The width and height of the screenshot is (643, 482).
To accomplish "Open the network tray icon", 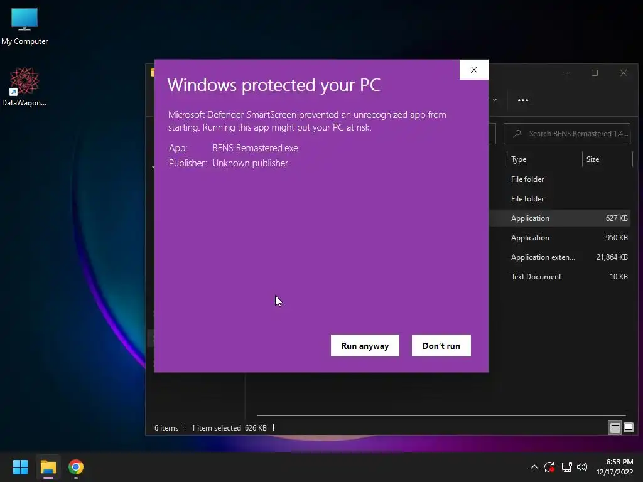I will pyautogui.click(x=566, y=467).
